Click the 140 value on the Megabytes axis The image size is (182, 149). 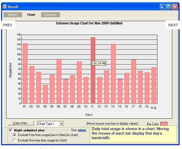[x=19, y=35]
